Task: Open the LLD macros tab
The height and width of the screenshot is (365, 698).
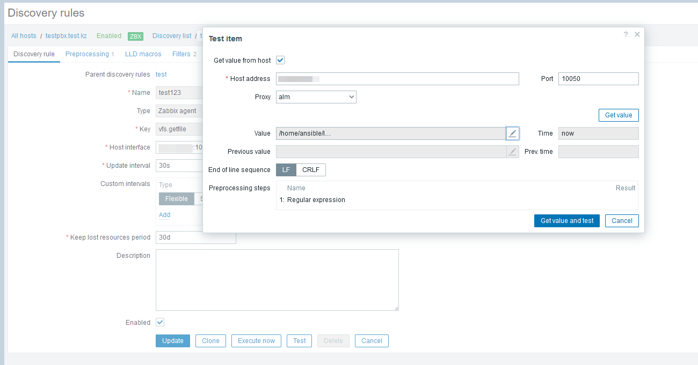Action: coord(143,54)
